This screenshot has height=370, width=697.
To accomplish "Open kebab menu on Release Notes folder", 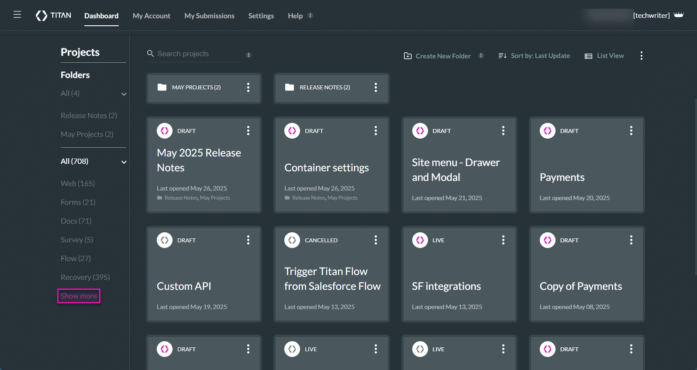I will point(376,88).
